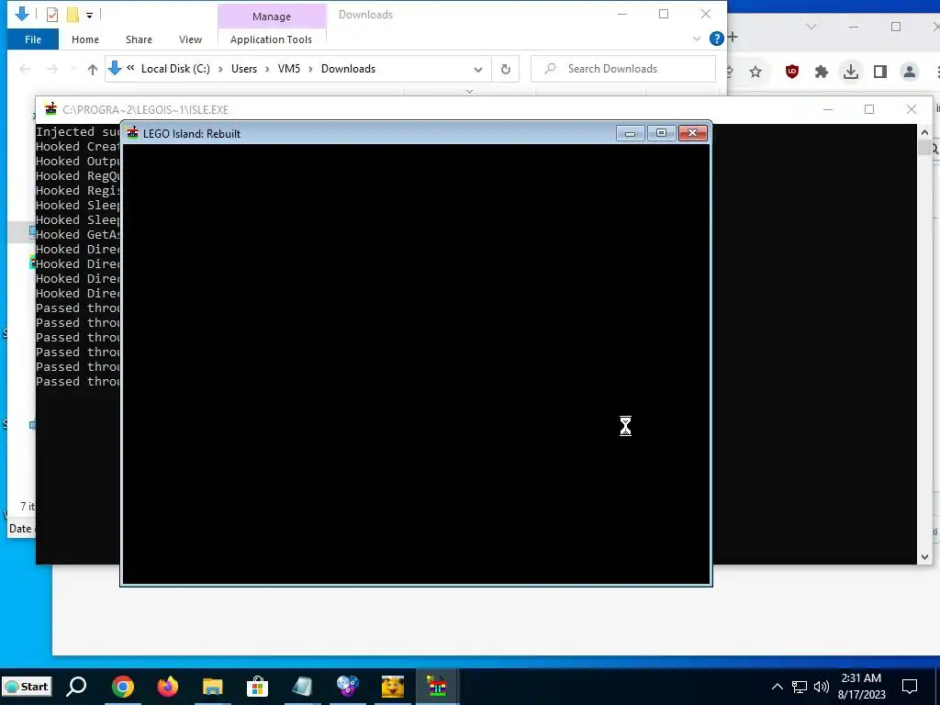Expand the breadcrumb « overflow in the address bar

130,68
